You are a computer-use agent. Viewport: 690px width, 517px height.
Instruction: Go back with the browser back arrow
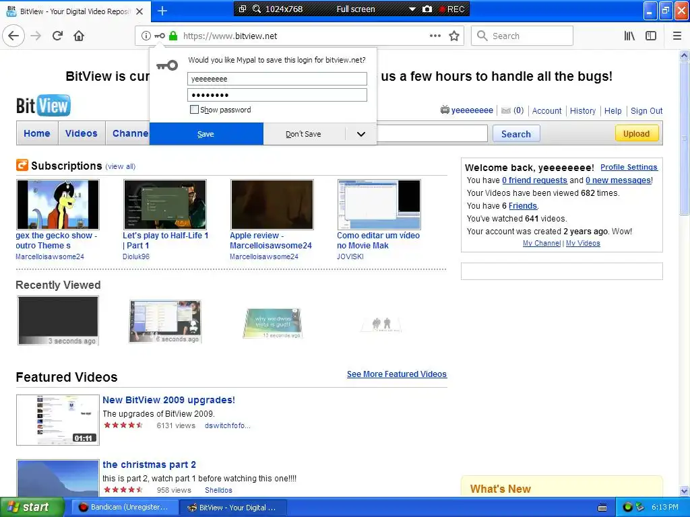pos(13,36)
